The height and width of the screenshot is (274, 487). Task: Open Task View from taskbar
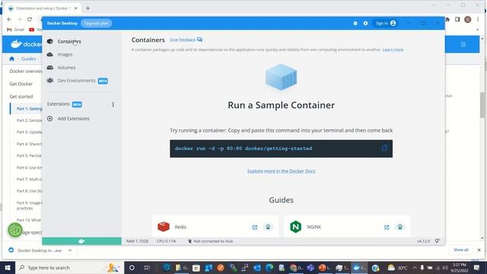147,267
